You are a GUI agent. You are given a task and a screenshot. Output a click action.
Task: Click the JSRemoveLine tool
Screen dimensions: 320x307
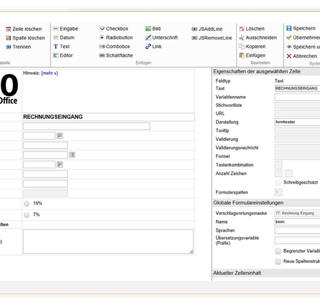(x=212, y=38)
